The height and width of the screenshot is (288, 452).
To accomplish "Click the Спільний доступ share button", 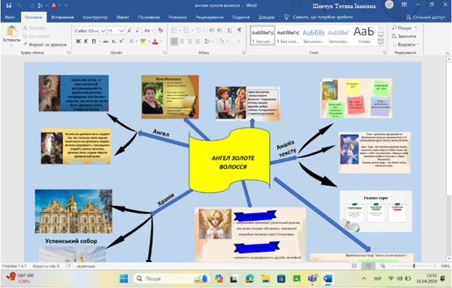I will point(425,17).
